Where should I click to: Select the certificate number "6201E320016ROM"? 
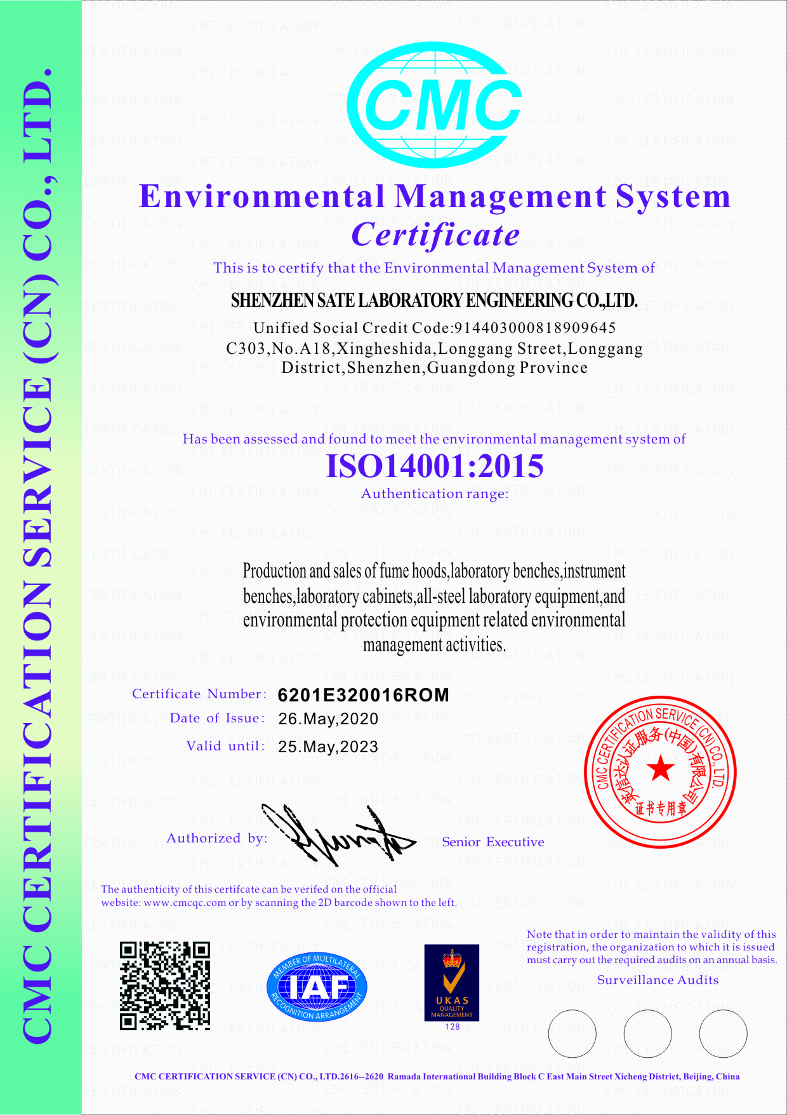364,695
